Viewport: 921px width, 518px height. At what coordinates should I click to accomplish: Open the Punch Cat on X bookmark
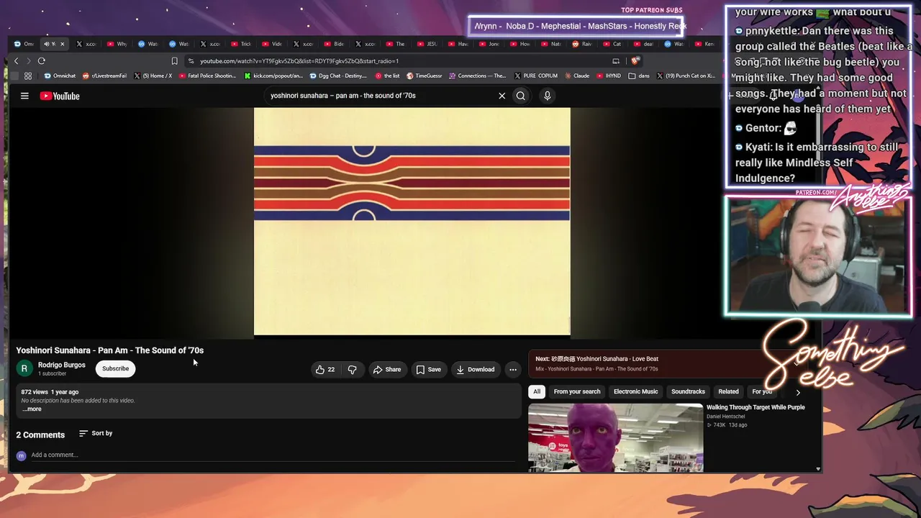(686, 76)
